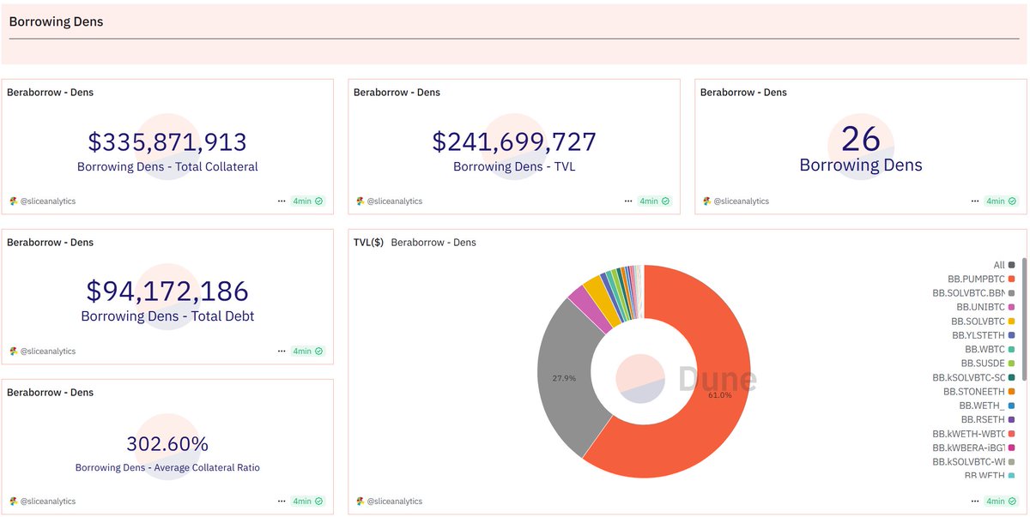Click the 4min refresh badge on the 26 Borrowing Dens card
Viewport: 1030px width, 517px height.
coord(1001,201)
